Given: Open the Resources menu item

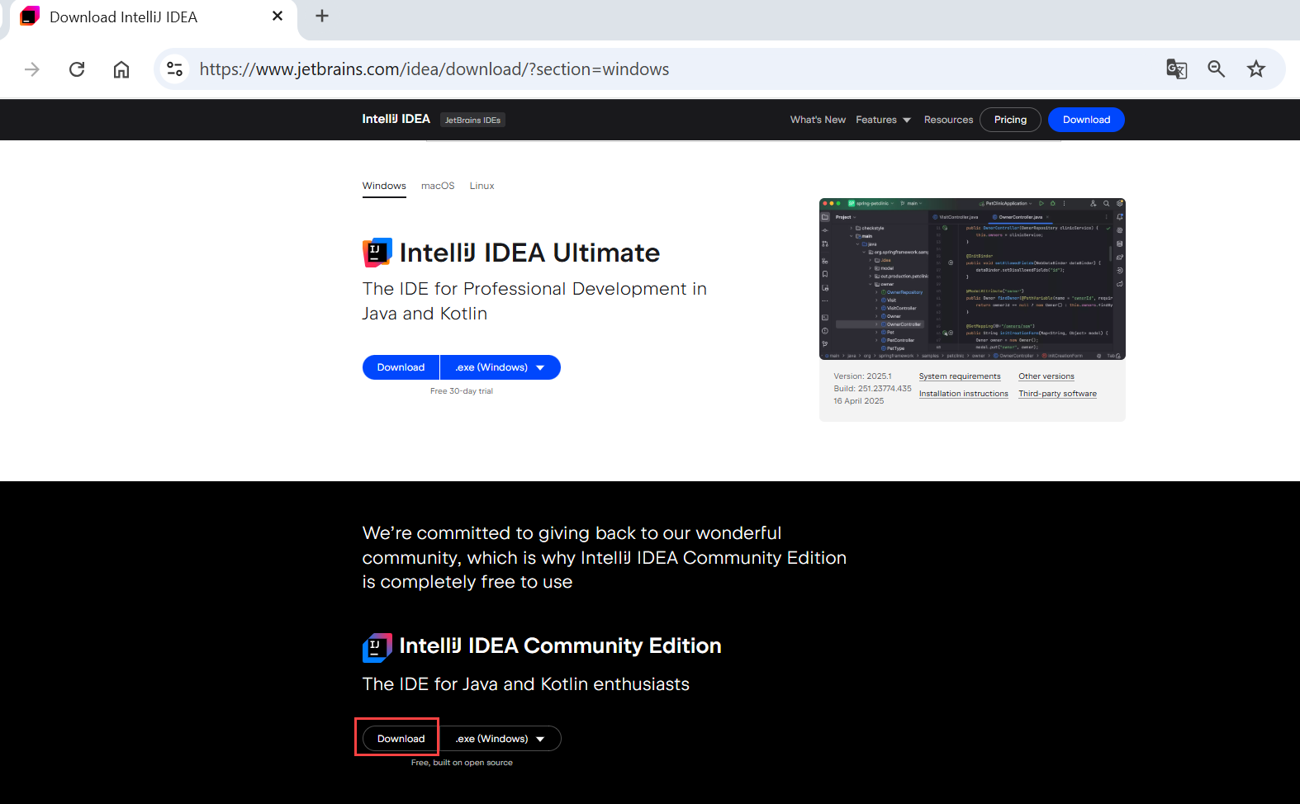Looking at the screenshot, I should [948, 120].
